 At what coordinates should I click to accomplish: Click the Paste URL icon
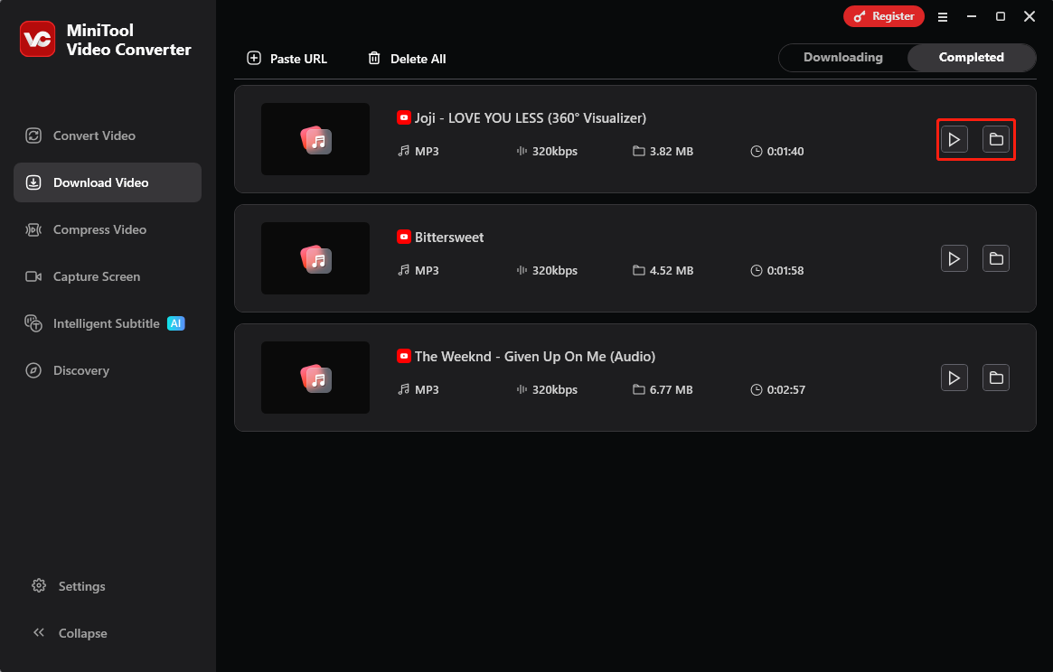[253, 58]
